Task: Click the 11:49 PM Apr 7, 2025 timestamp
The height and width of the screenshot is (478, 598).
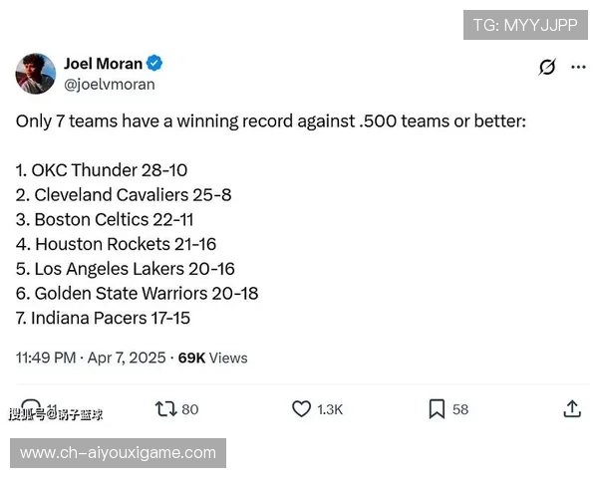Action: click(90, 358)
